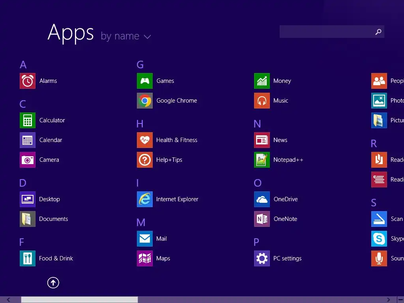Open the Pictures folder icon
404x303 pixels.
[x=379, y=120]
